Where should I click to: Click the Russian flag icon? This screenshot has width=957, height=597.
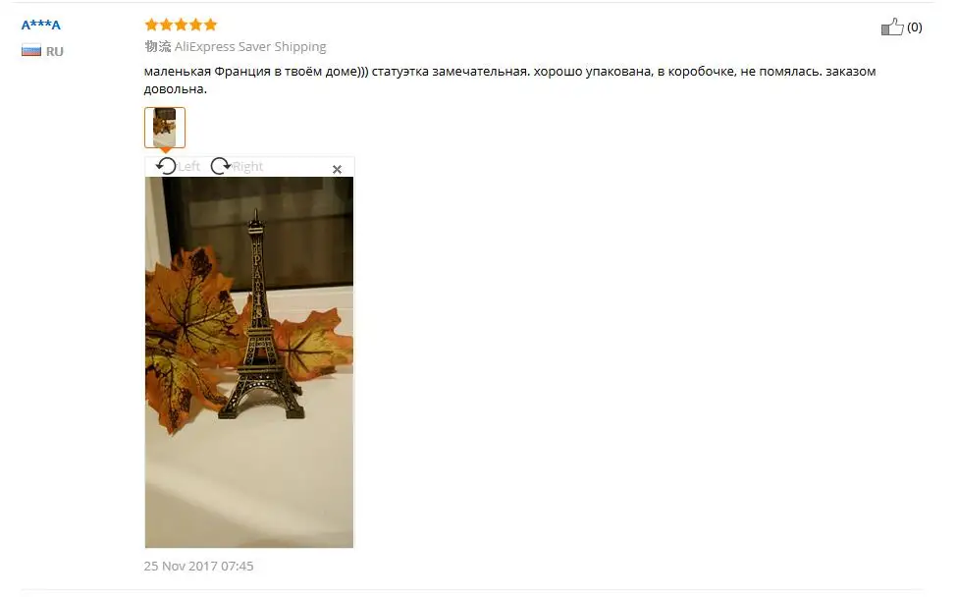[x=31, y=51]
